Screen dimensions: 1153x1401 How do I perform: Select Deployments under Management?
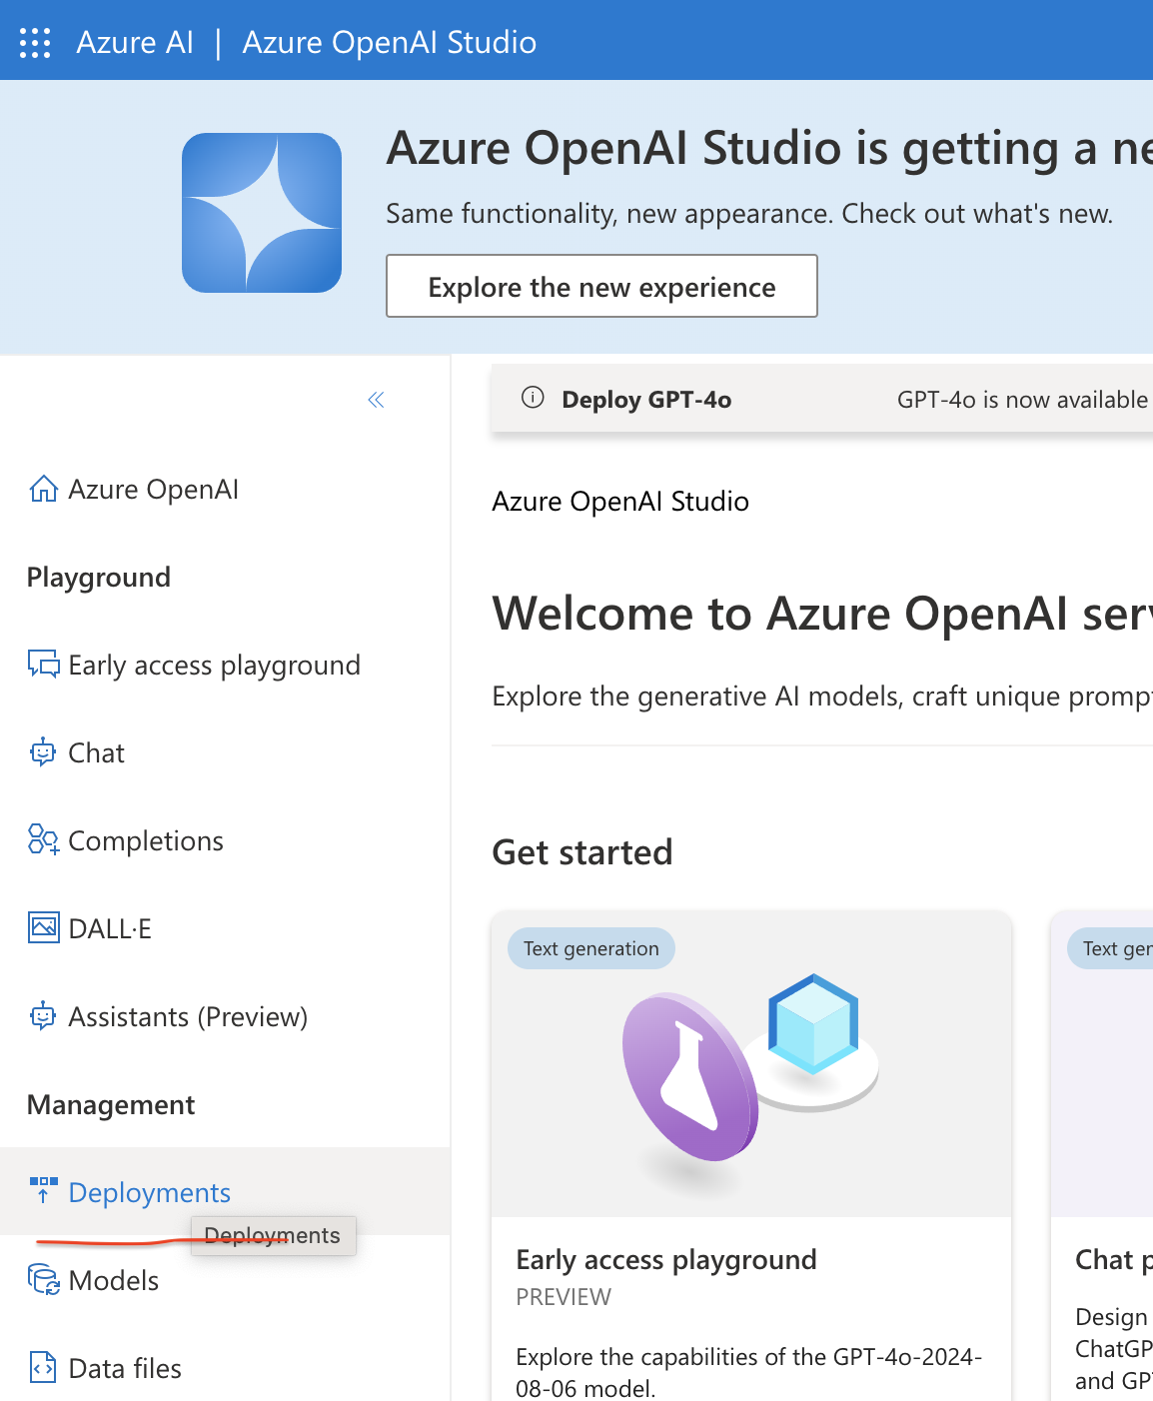[150, 1192]
